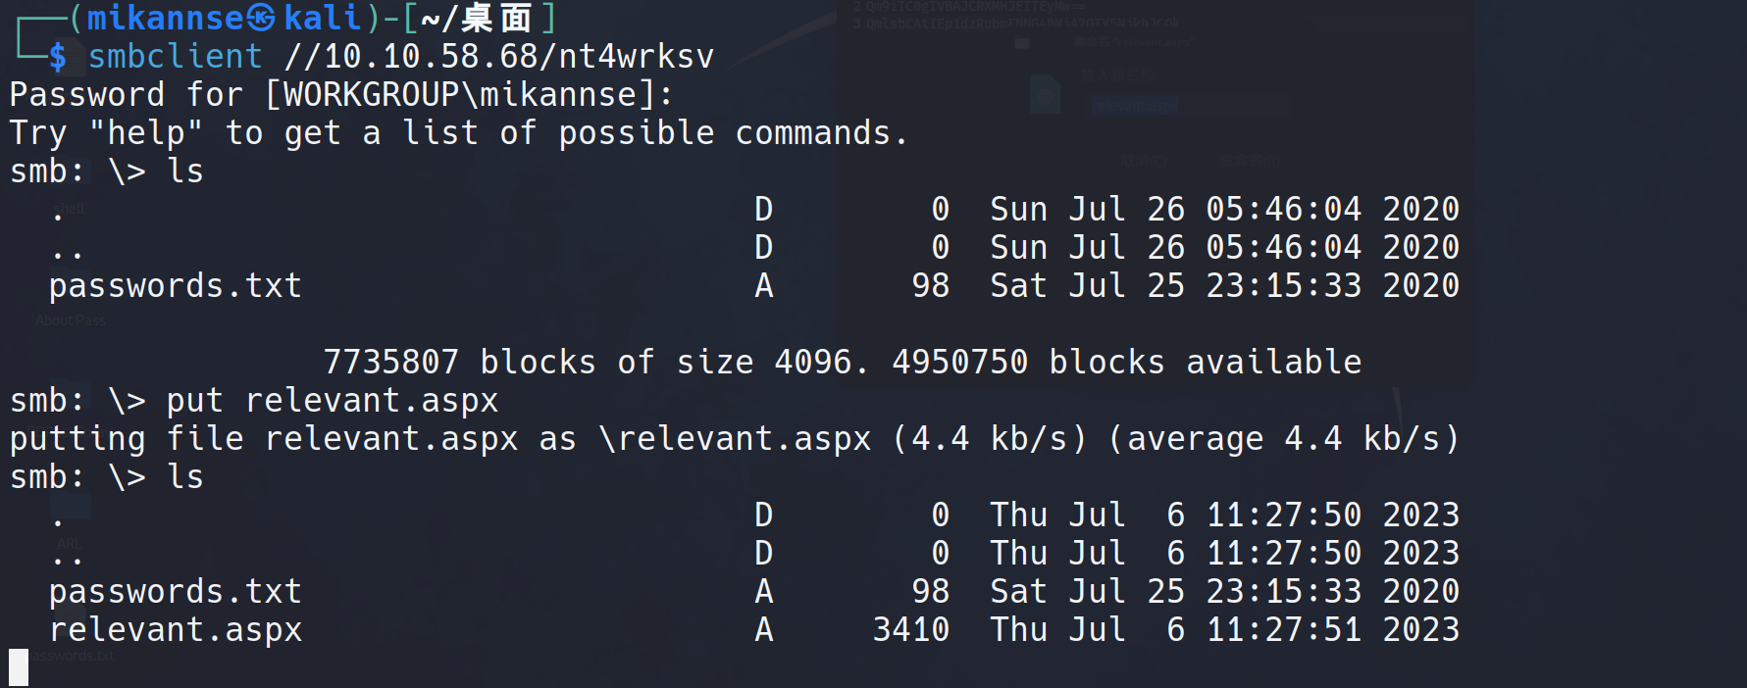Viewport: 1747px width, 688px height.
Task: Click the "smbclient" command word
Action: coord(175,56)
